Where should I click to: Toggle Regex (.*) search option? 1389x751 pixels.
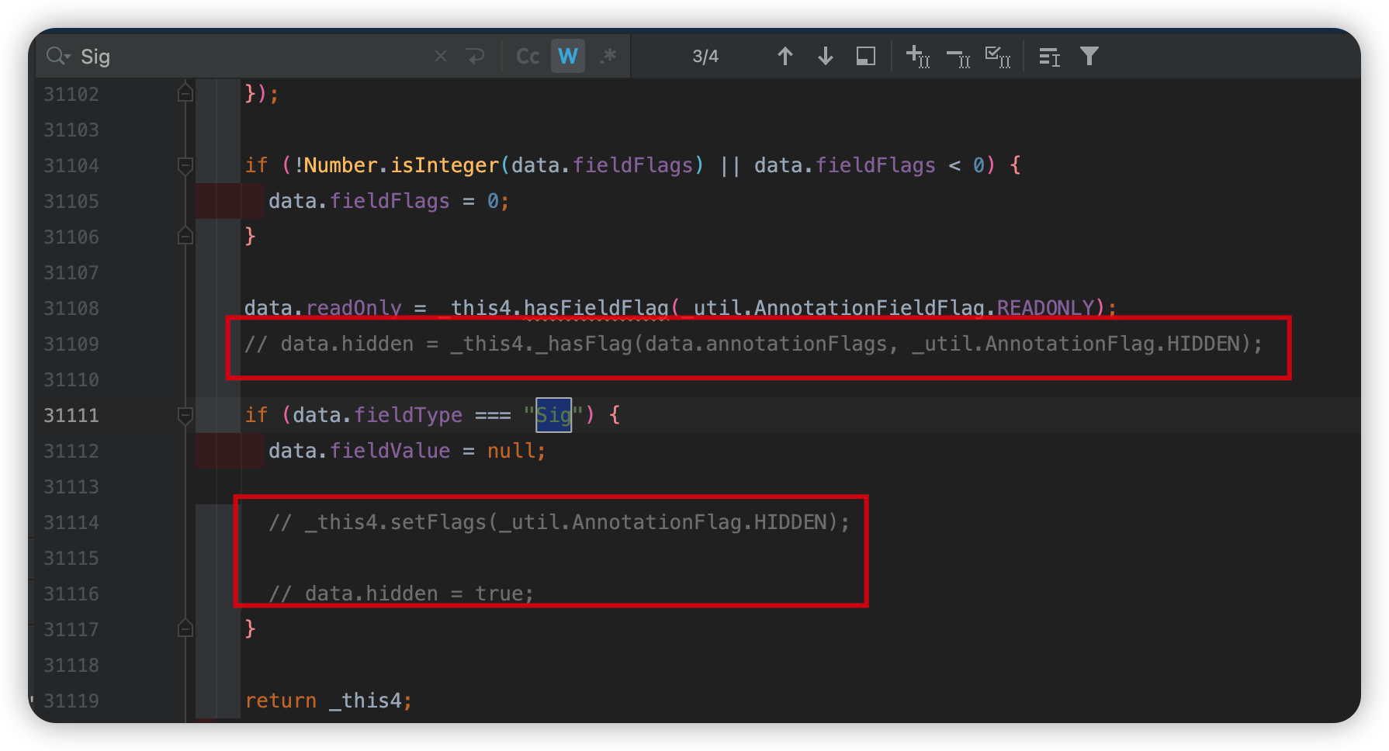(608, 56)
